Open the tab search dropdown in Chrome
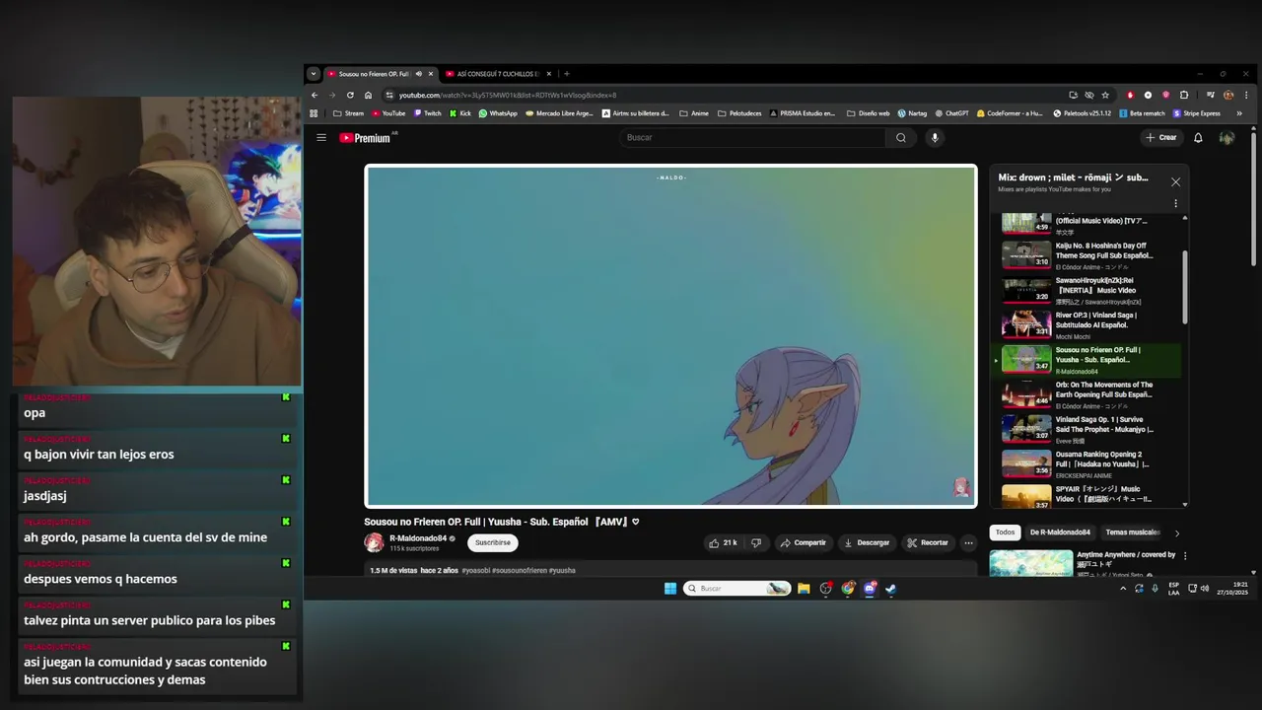 314,74
